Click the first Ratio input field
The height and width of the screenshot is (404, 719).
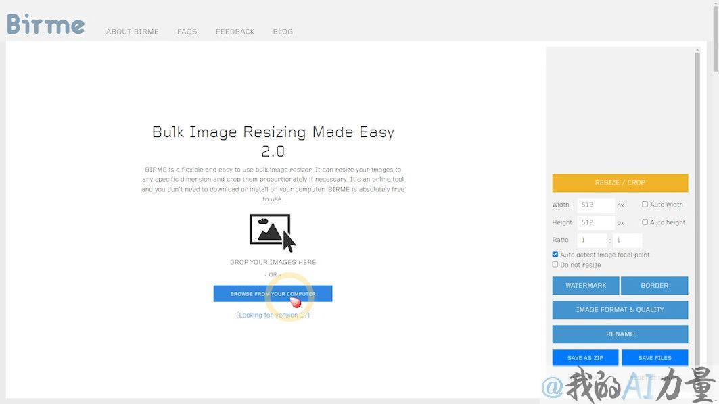[x=592, y=240]
